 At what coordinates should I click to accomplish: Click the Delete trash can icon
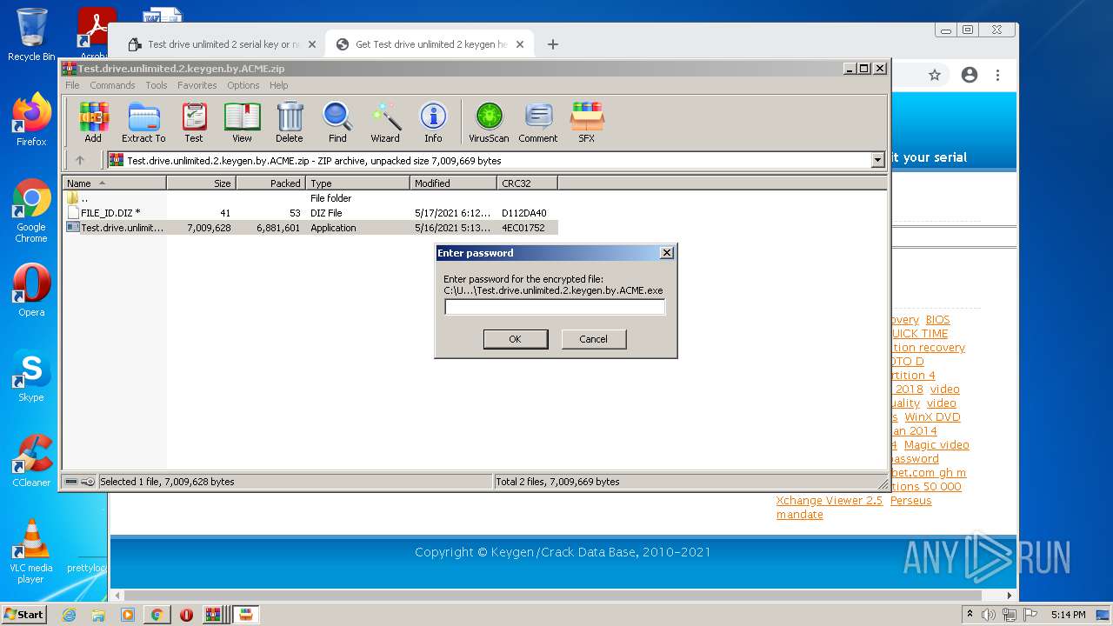tap(290, 122)
